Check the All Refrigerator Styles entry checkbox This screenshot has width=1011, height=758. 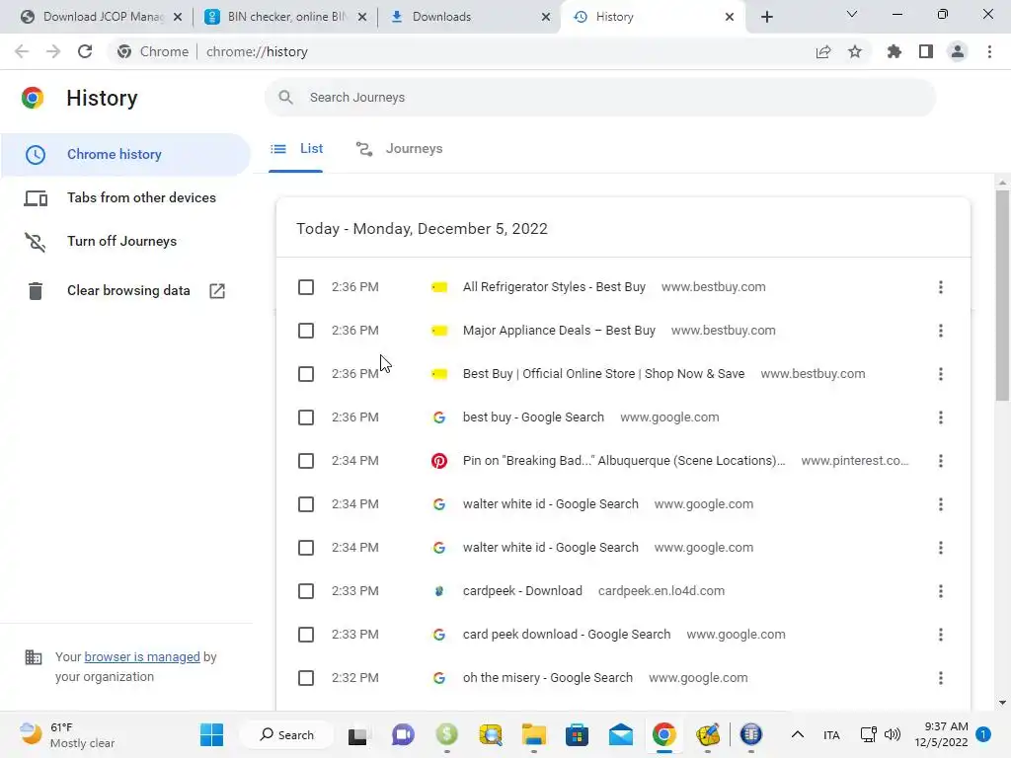point(306,287)
